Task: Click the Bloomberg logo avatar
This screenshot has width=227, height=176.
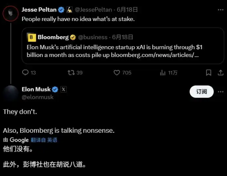Action: tap(32, 37)
